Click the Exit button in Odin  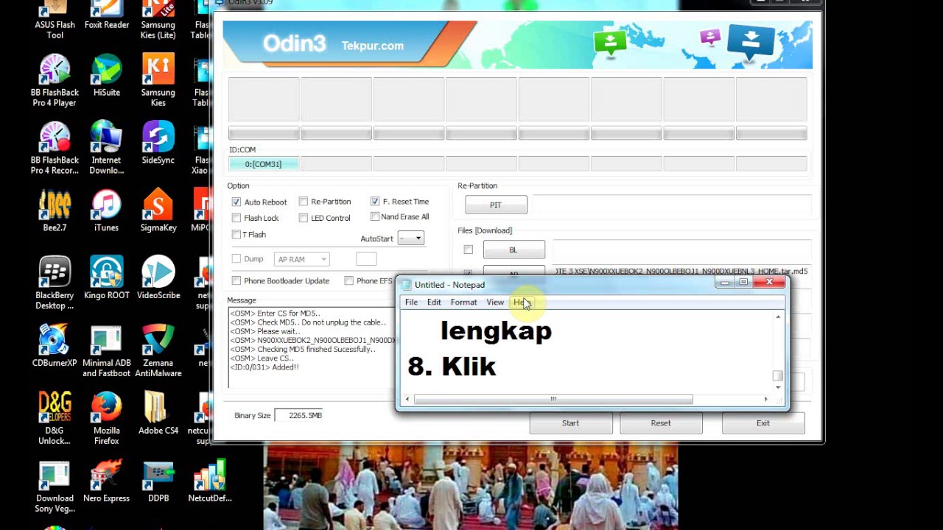point(763,423)
